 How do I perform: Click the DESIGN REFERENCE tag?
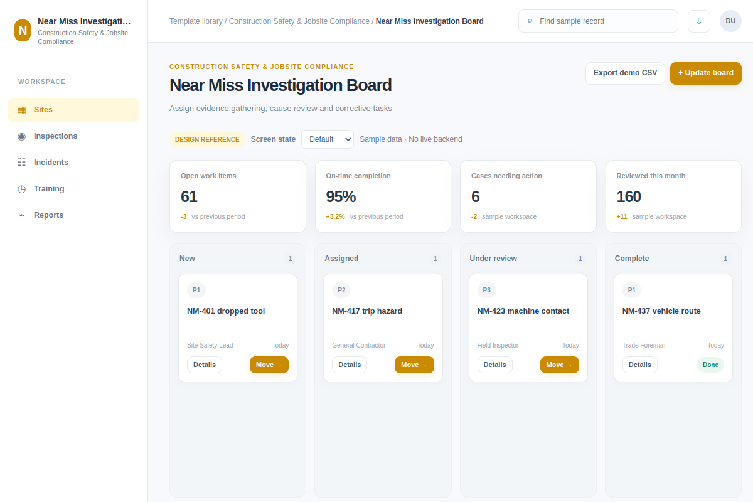click(x=207, y=139)
